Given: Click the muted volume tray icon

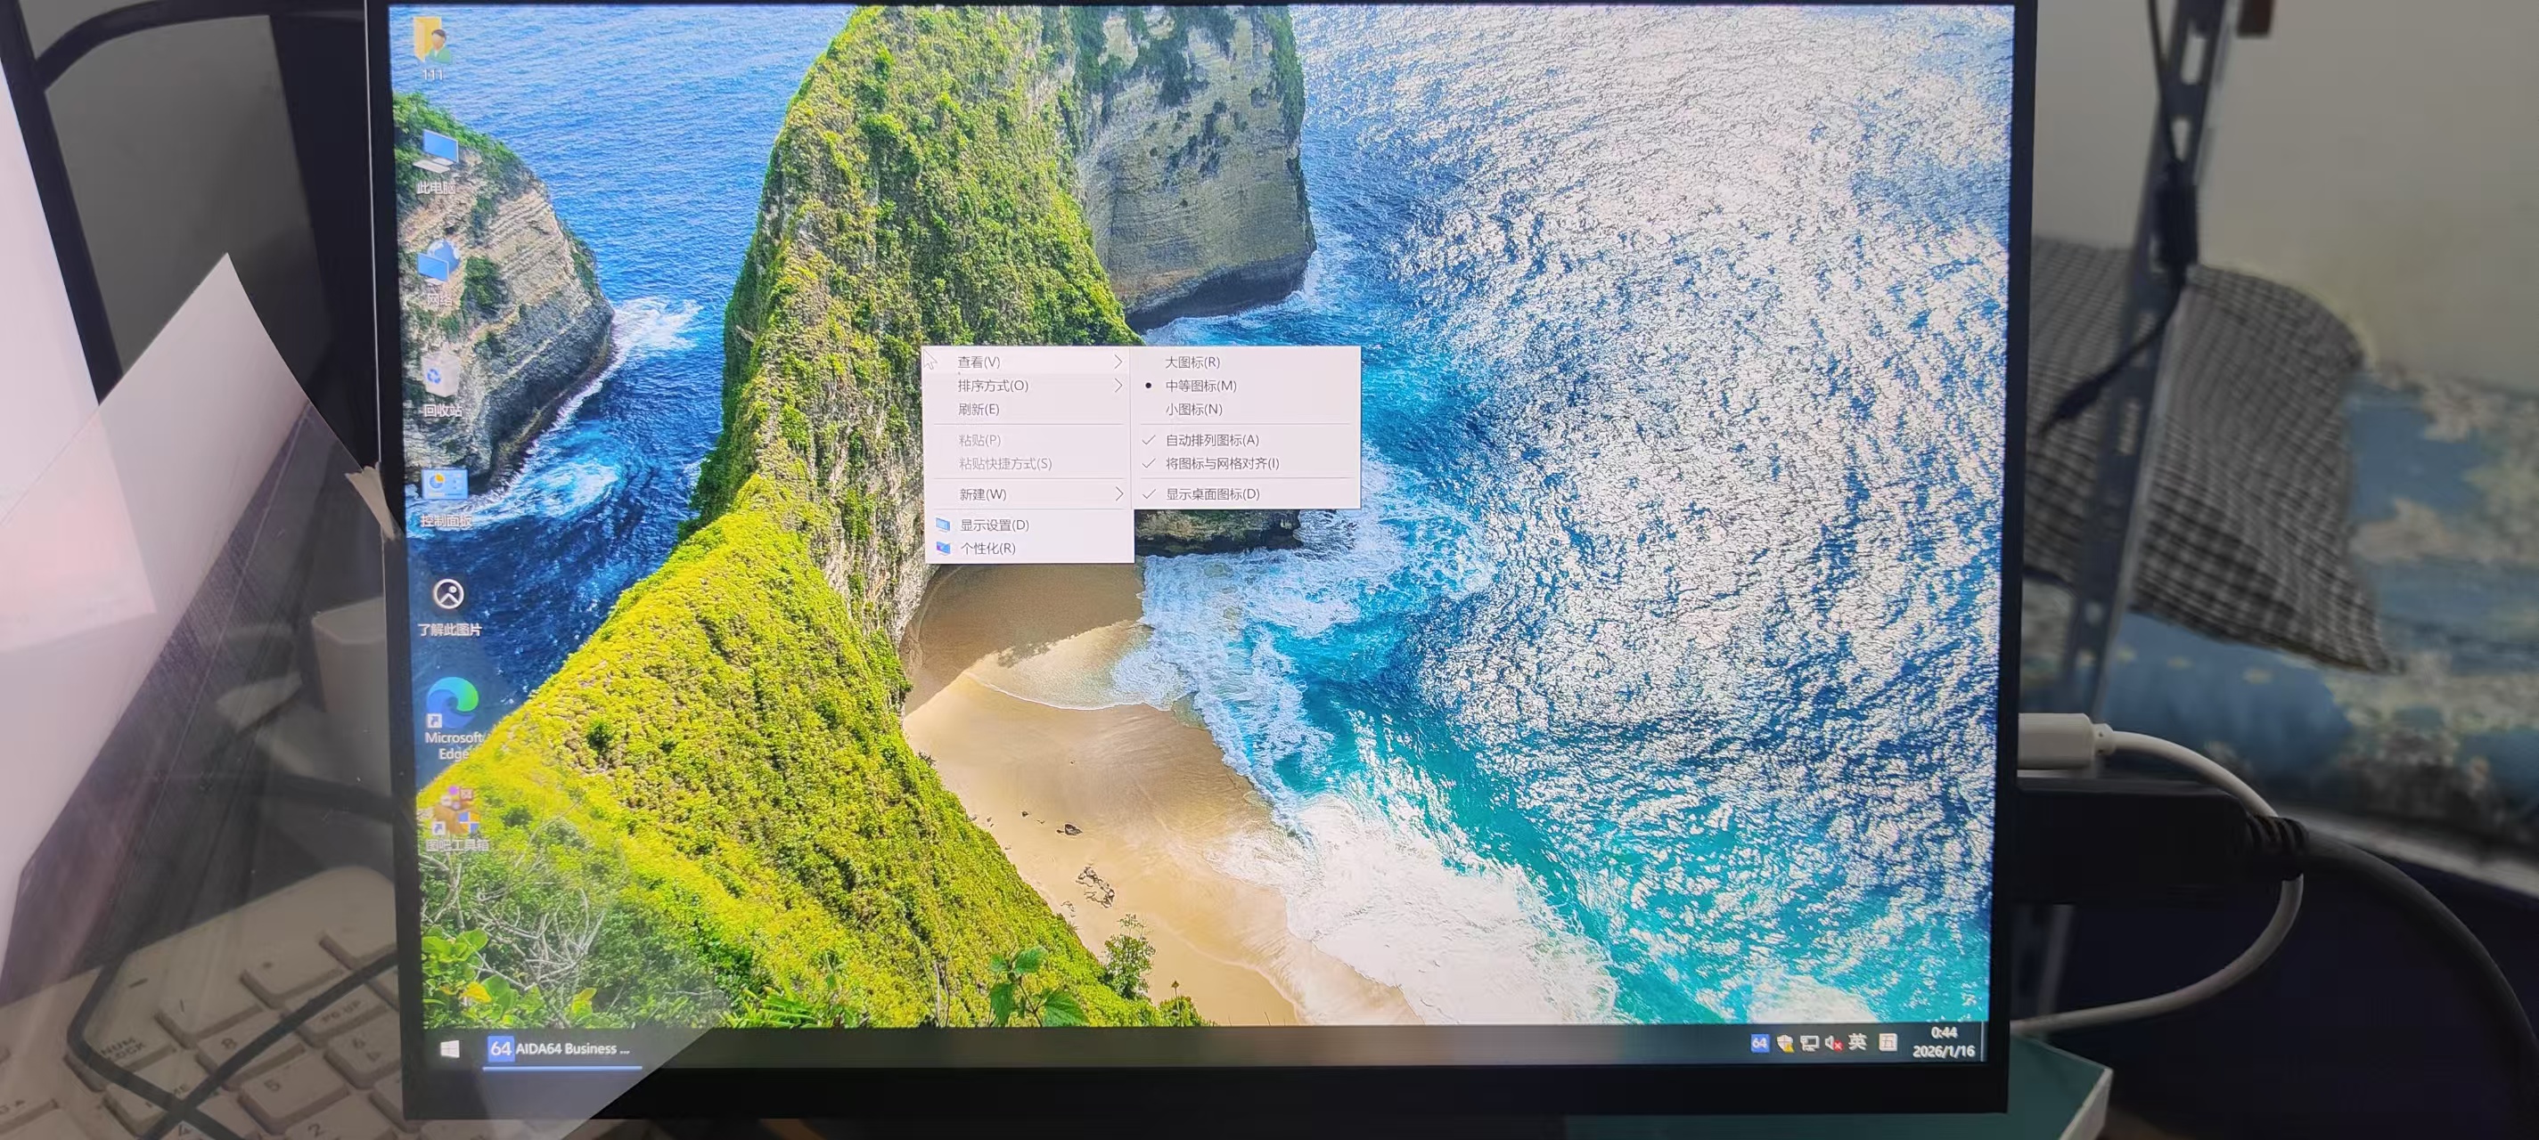Looking at the screenshot, I should point(1833,1042).
